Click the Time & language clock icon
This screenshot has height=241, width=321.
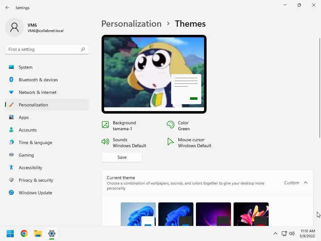tap(11, 142)
